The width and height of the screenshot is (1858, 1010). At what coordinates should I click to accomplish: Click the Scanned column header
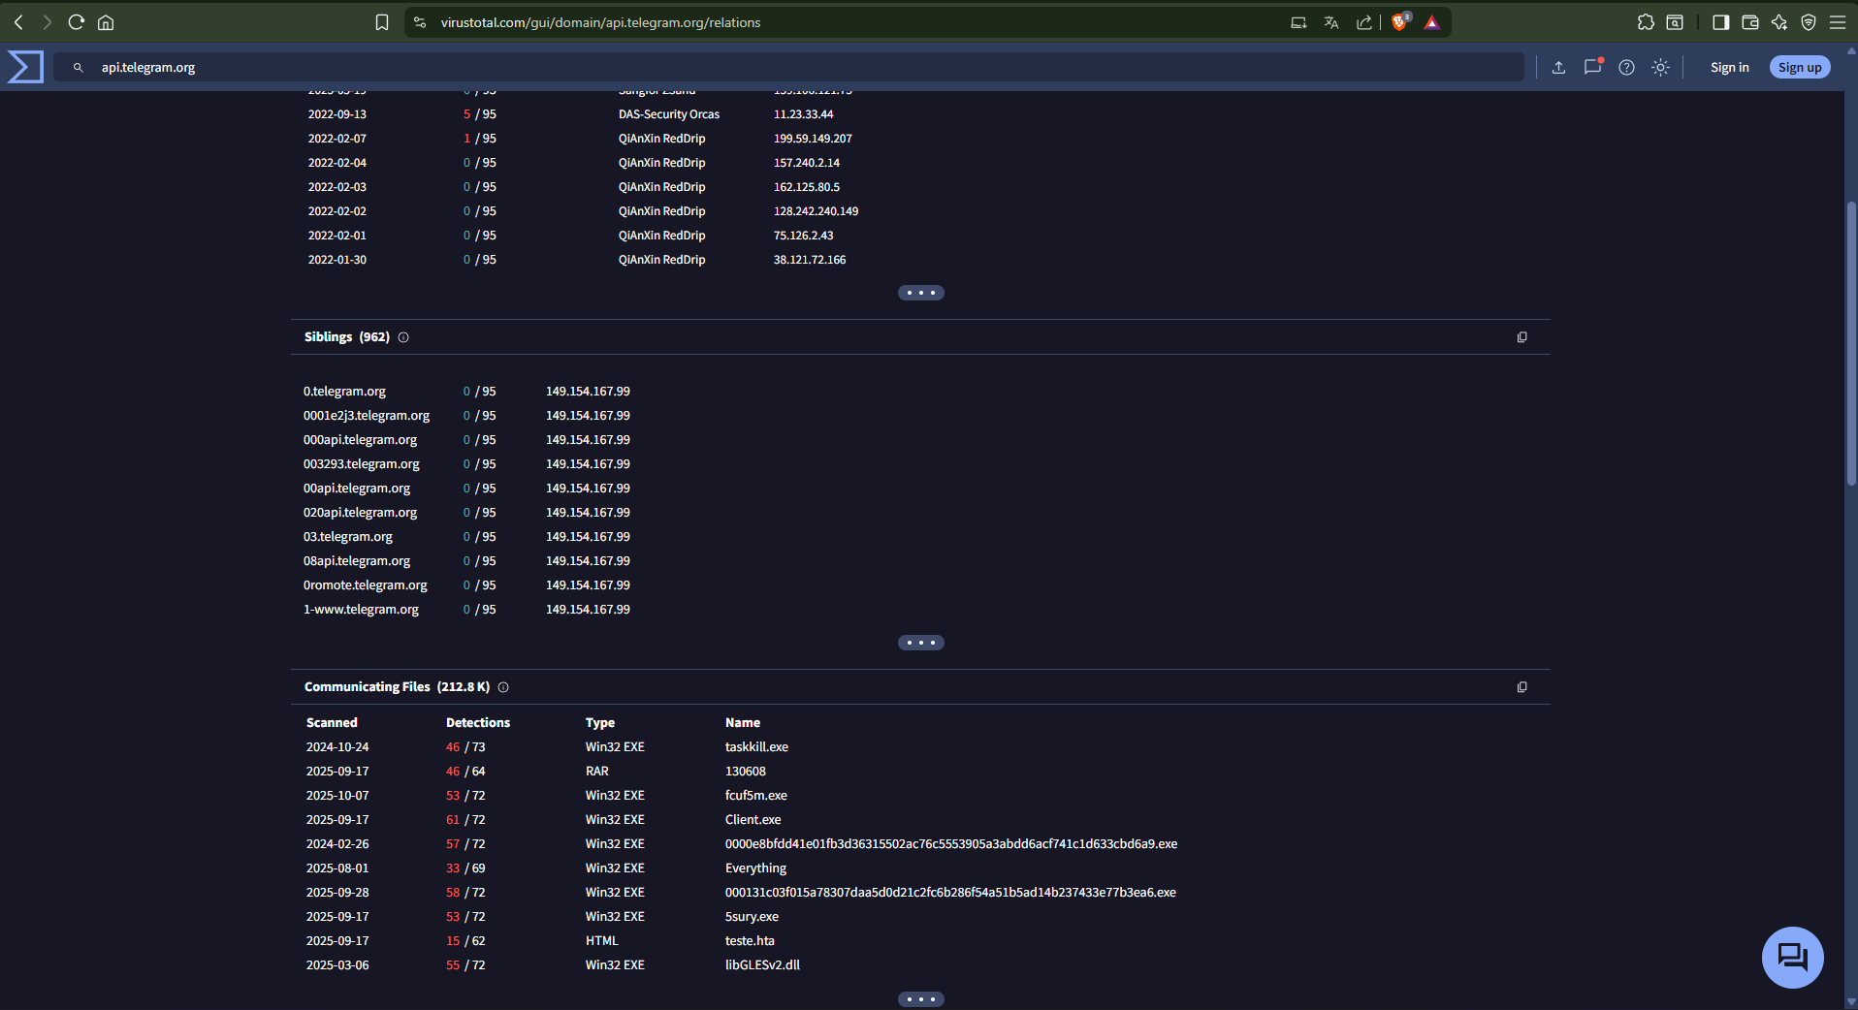(332, 723)
